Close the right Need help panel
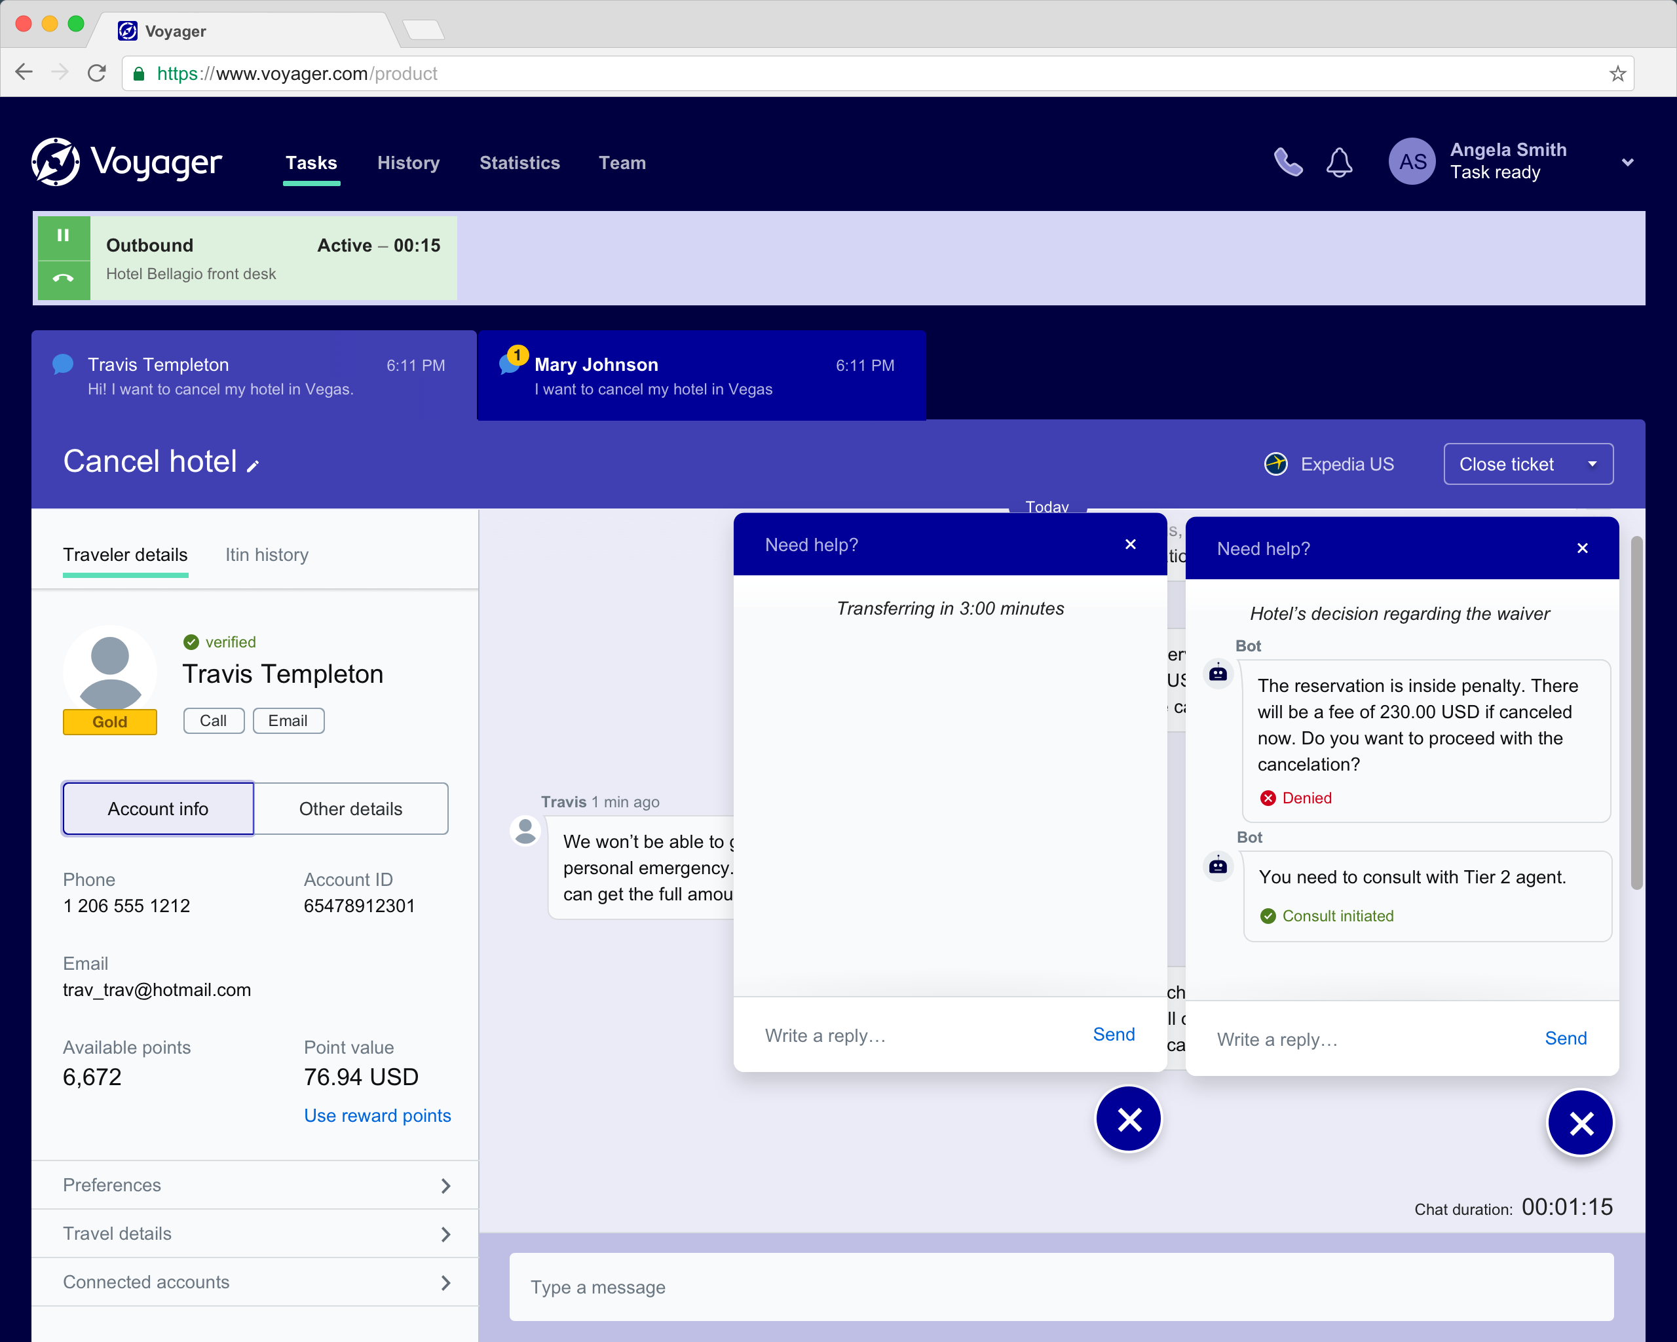Image resolution: width=1677 pixels, height=1342 pixels. coord(1581,548)
